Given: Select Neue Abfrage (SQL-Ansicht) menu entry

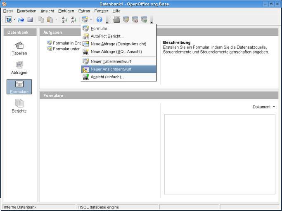Looking at the screenshot, I should pyautogui.click(x=116, y=52).
